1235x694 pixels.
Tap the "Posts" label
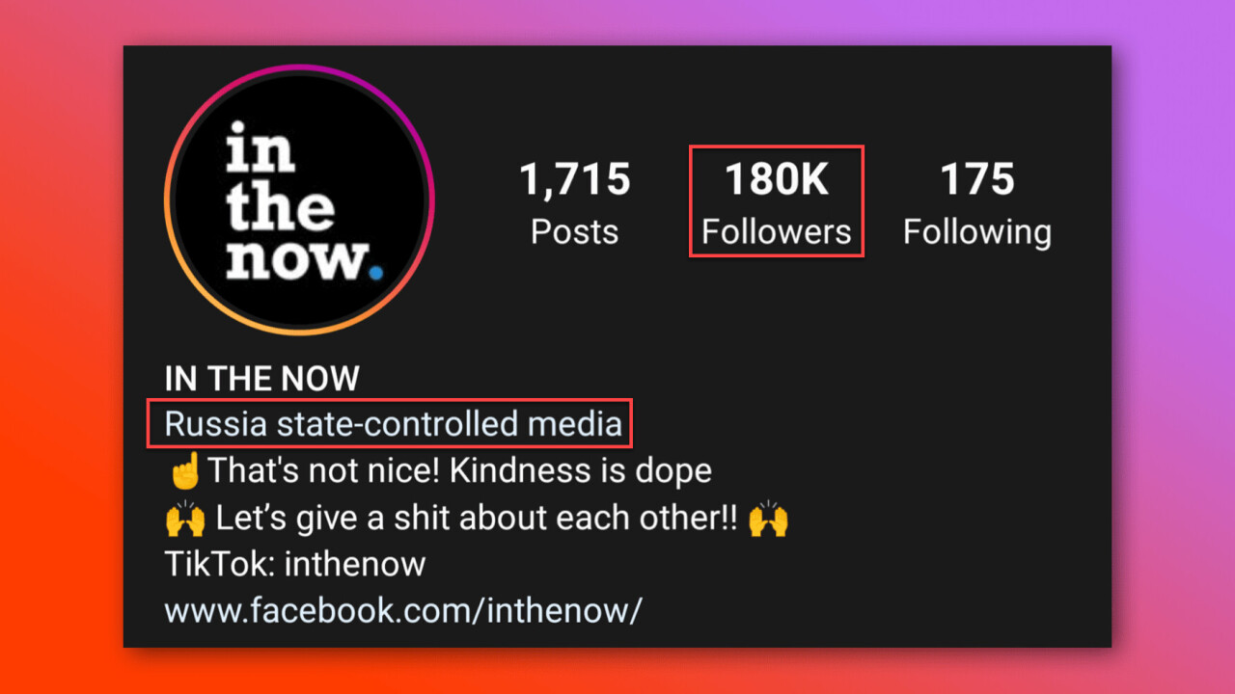coord(575,232)
